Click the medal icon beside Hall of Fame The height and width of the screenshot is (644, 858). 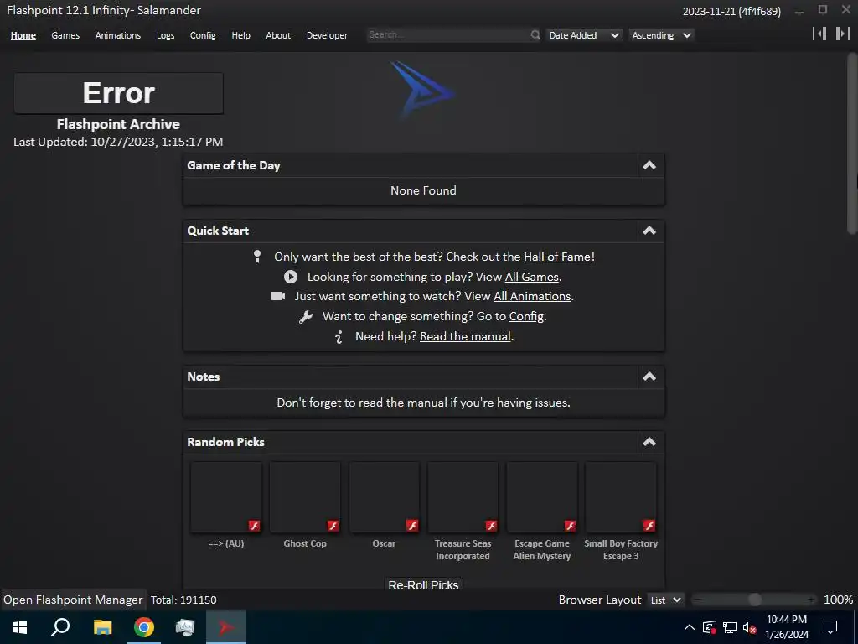coord(257,257)
